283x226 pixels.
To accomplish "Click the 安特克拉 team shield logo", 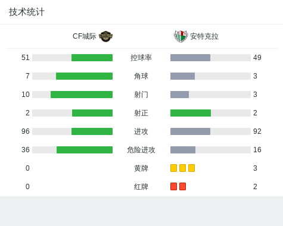I will coord(181,36).
